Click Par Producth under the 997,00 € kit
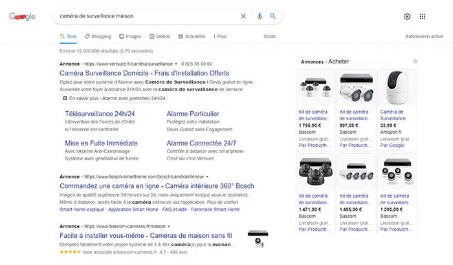This screenshot has width=453, height=265. (x=356, y=145)
